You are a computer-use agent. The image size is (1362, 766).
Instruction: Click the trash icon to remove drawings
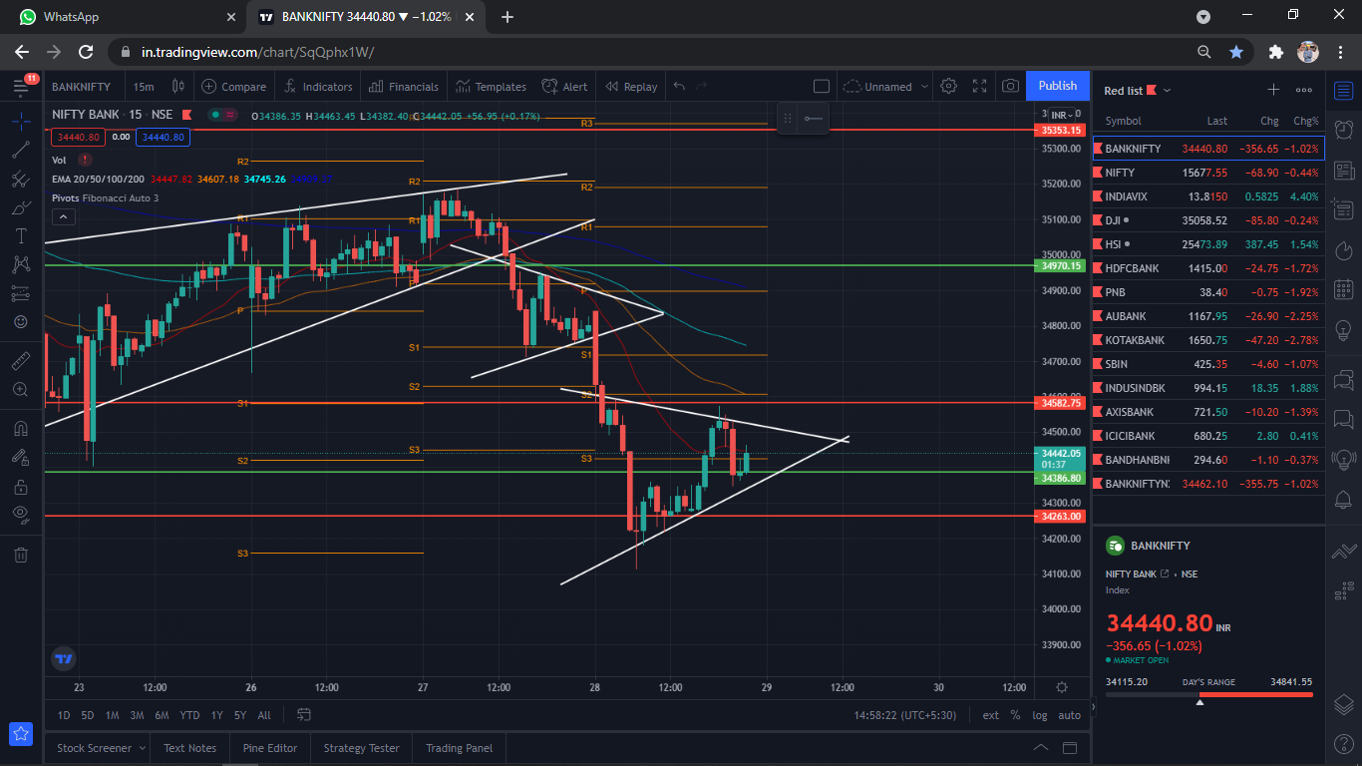21,554
